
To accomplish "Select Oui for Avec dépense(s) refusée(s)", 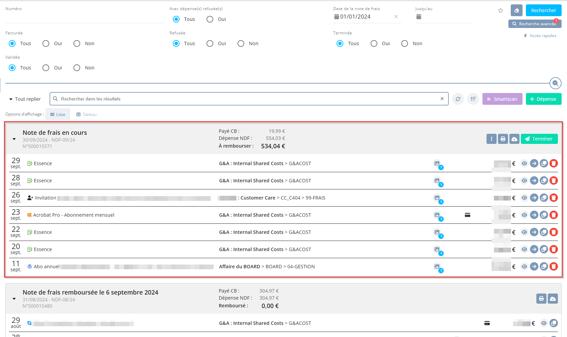I will coord(210,19).
